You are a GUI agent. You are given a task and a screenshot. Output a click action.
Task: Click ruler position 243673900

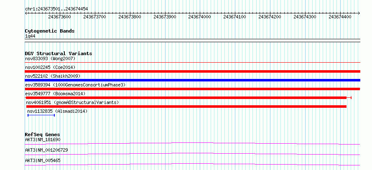click(165, 17)
